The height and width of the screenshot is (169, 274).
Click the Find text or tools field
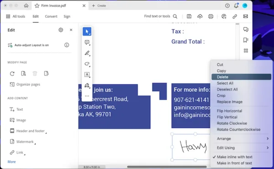click(157, 16)
